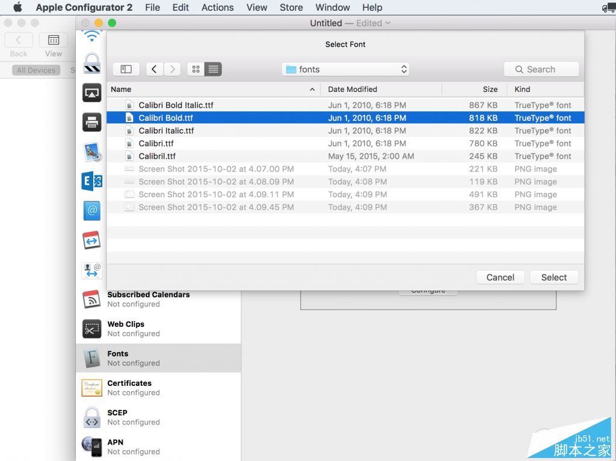Select the Fonts payload row
616x461 pixels.
158,358
